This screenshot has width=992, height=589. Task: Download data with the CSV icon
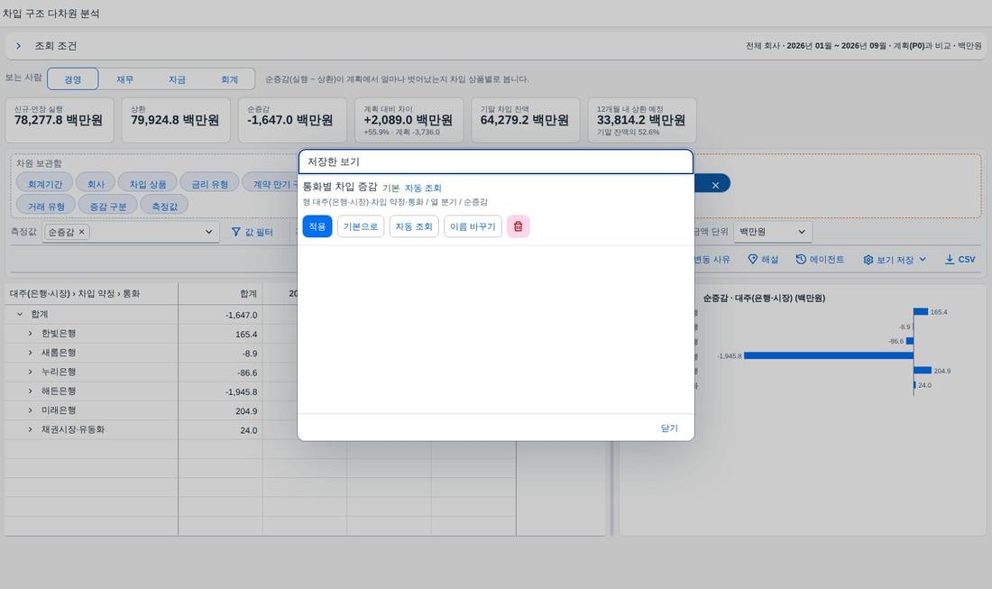pos(960,260)
